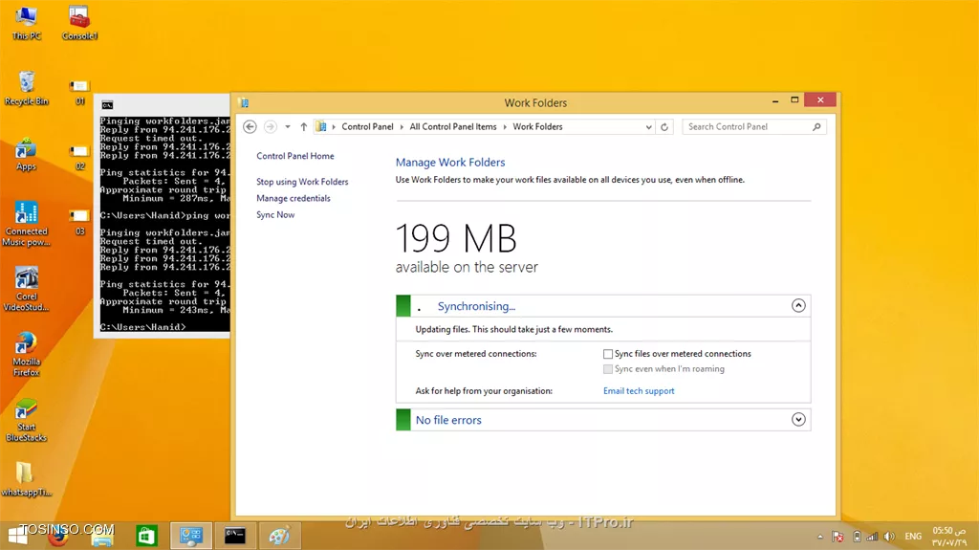Screen dimensions: 979x550
Task: Click the Forward navigation arrow
Action: (x=271, y=127)
